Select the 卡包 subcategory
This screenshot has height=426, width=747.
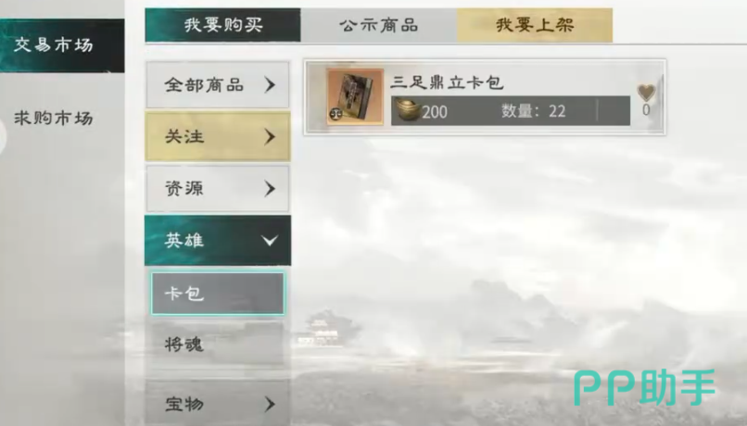click(x=218, y=294)
